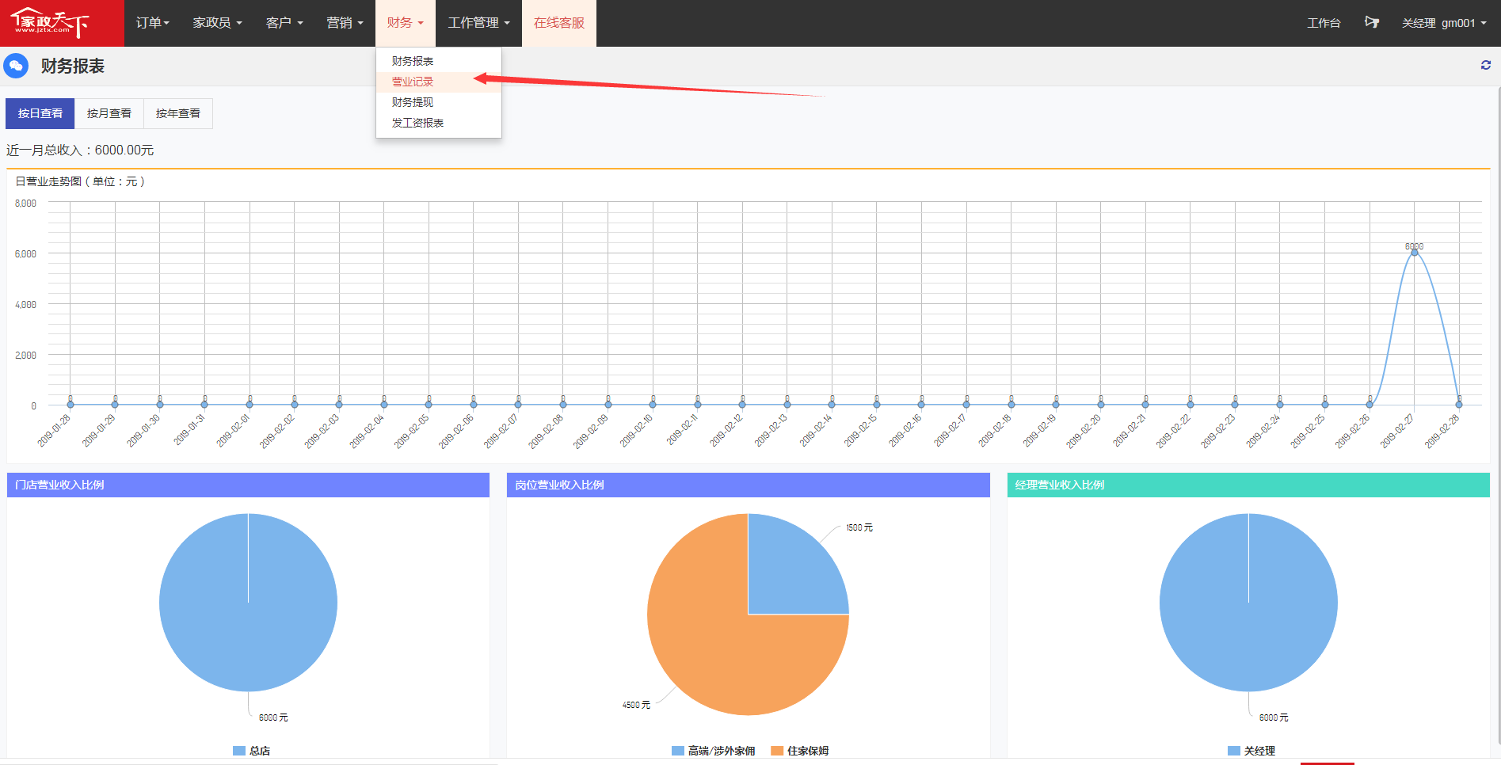Click the 2019-02-27 axis label

[1398, 430]
